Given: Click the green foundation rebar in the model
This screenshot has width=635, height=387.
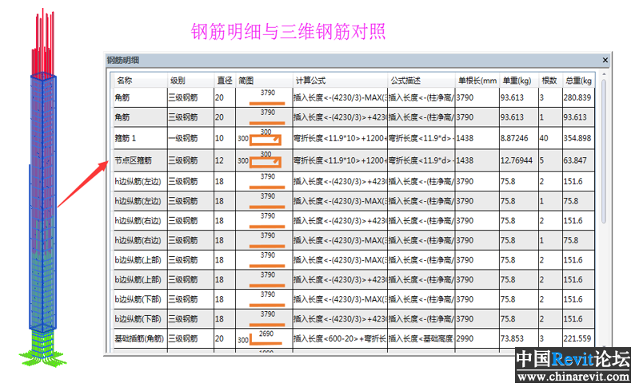Looking at the screenshot, I should pos(42,349).
